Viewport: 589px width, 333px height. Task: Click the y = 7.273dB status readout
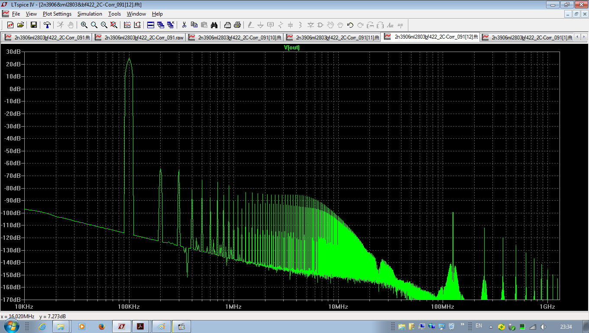[x=52, y=317]
